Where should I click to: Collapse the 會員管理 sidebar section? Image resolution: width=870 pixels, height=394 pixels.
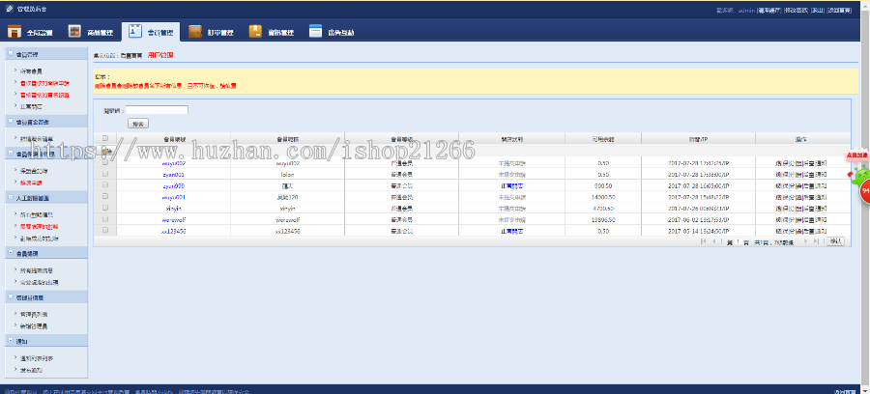click(10, 54)
